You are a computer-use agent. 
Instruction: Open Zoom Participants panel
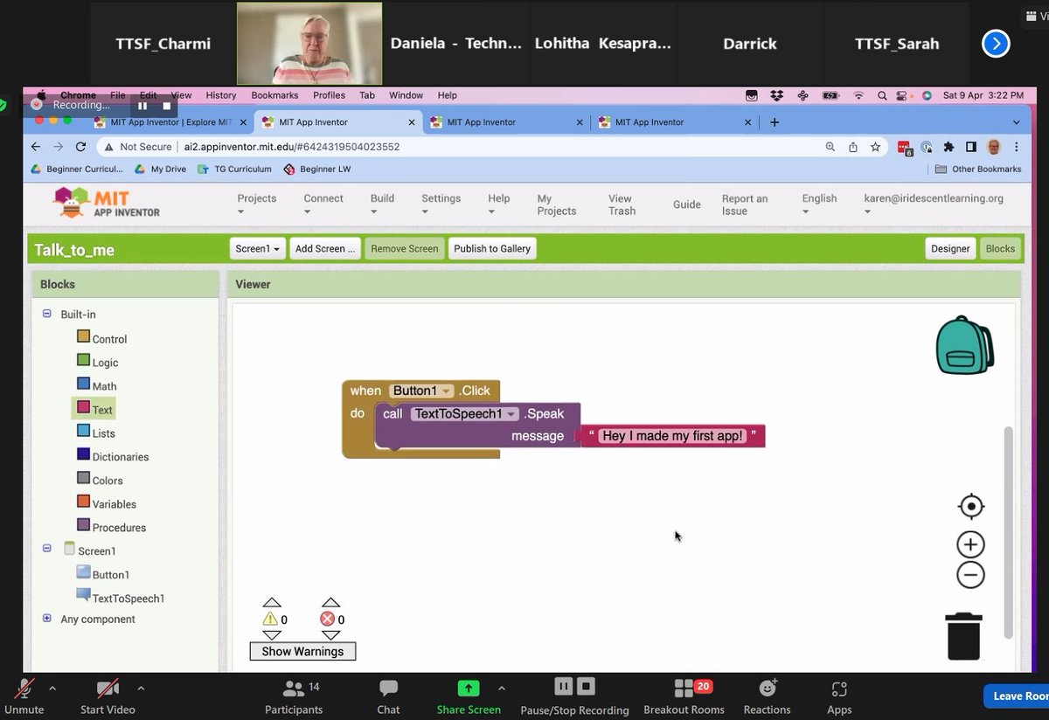(x=294, y=697)
